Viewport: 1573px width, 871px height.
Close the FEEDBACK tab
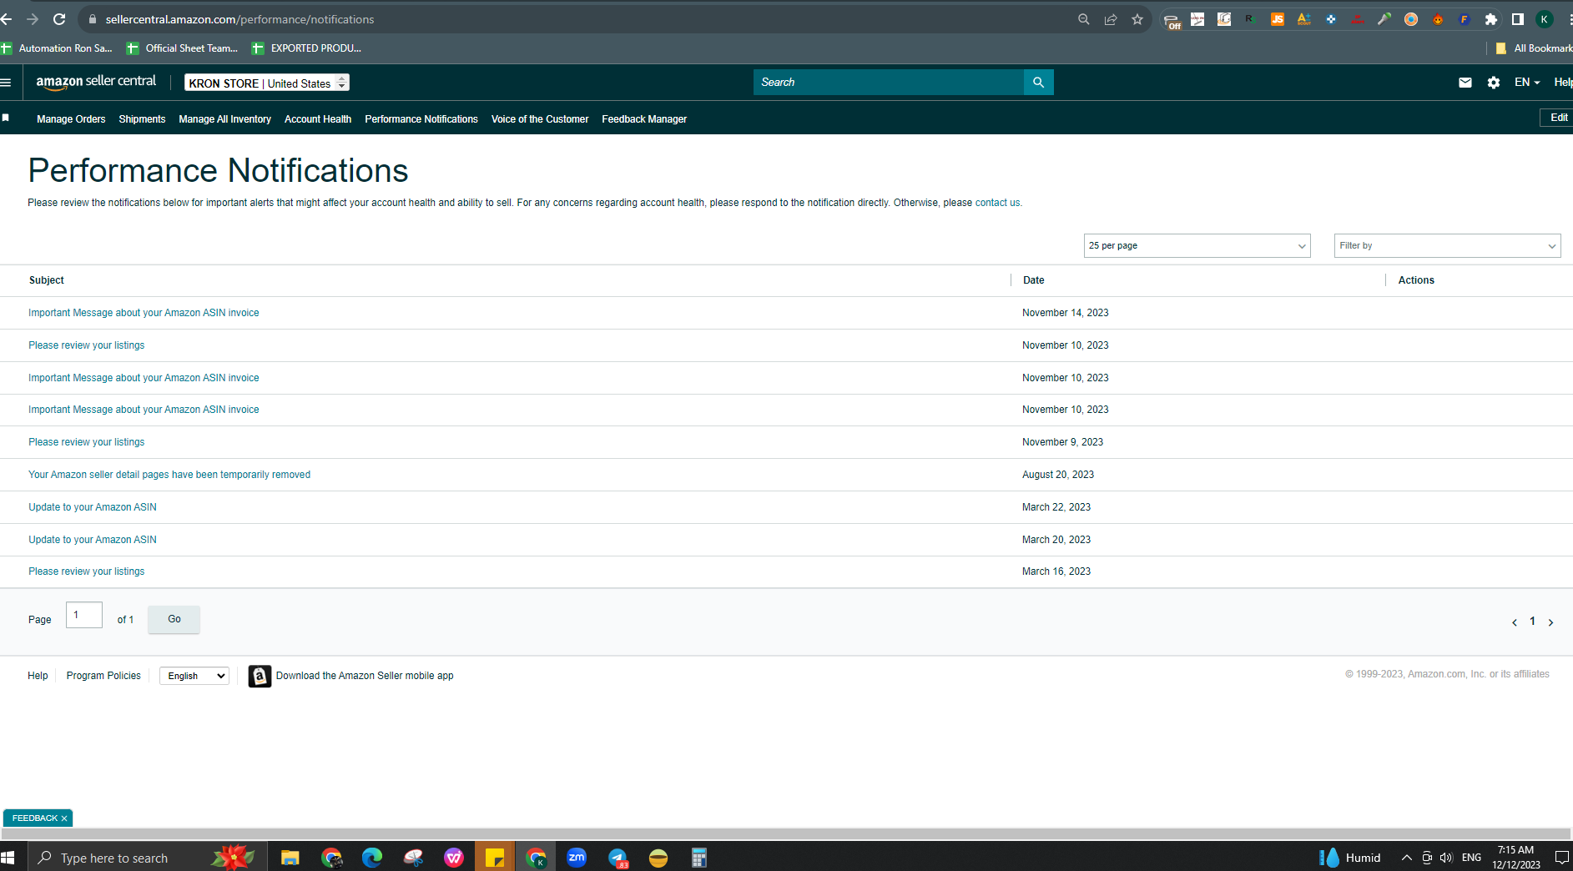pyautogui.click(x=64, y=818)
